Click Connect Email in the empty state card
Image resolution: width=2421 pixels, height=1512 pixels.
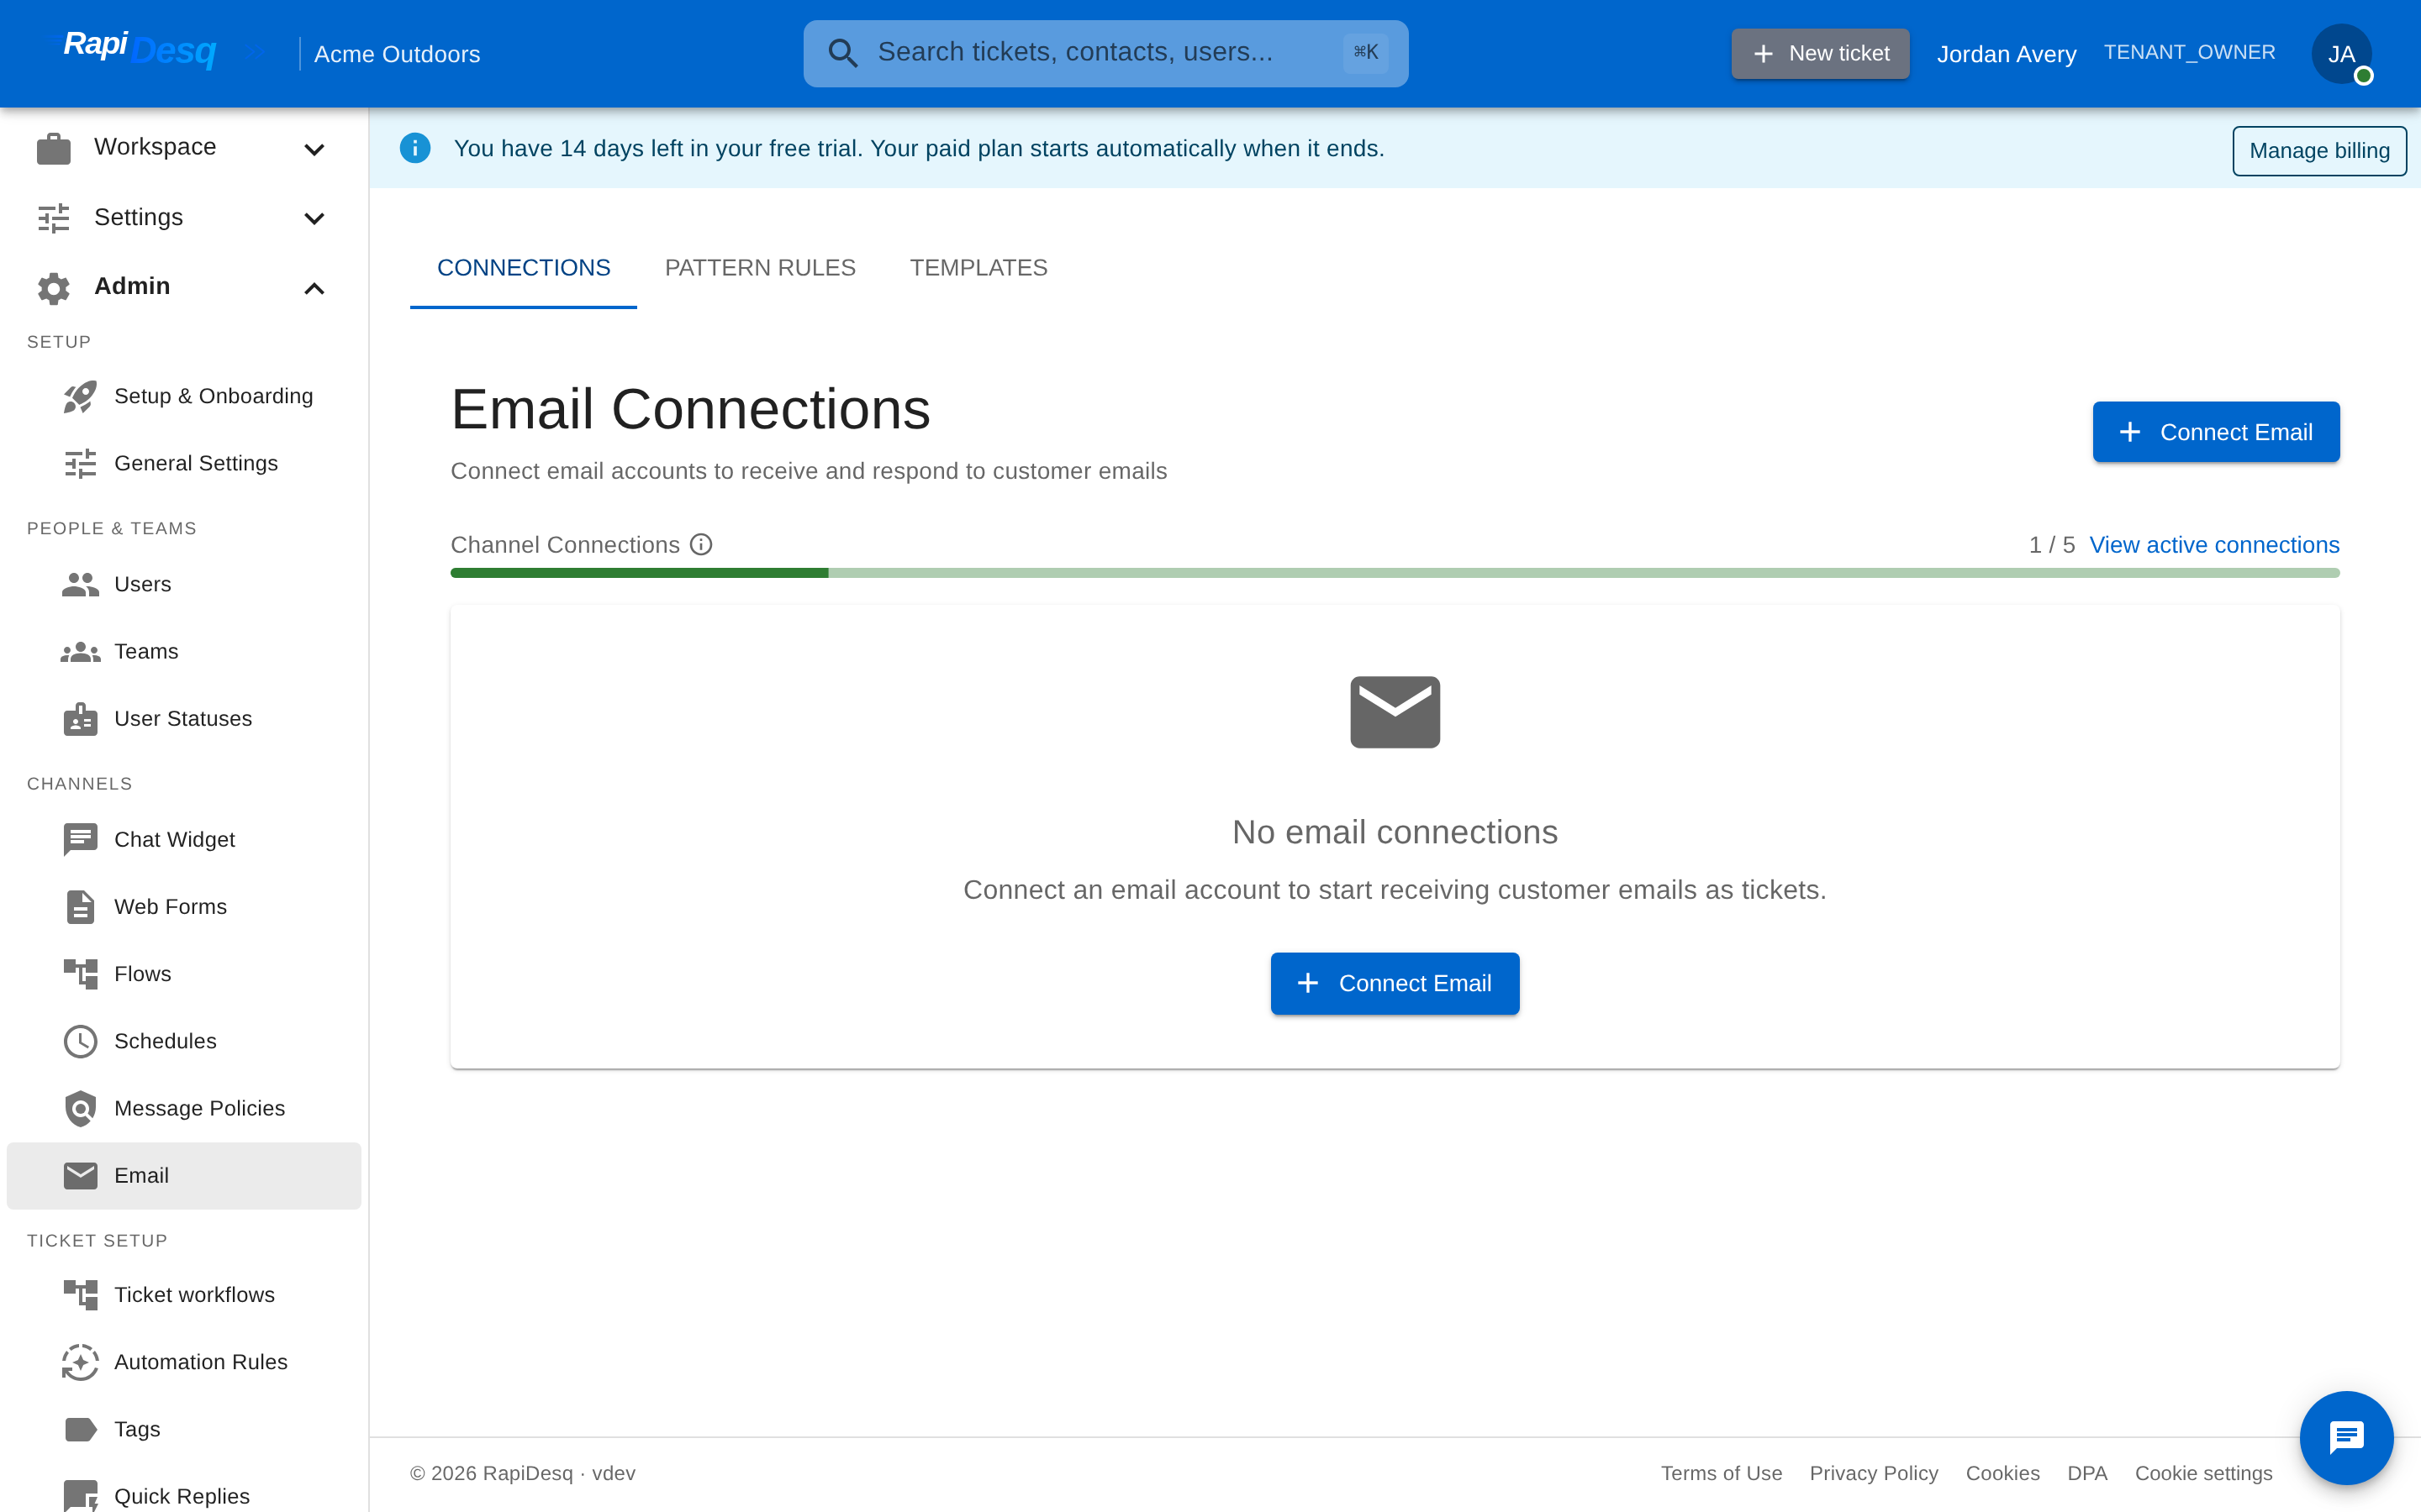click(x=1395, y=984)
